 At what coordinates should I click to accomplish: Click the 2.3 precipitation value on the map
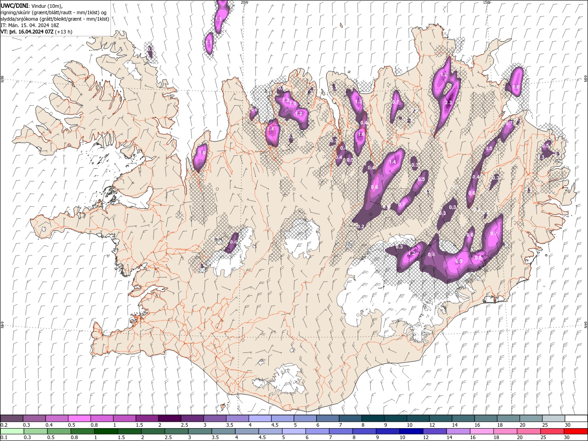(x=449, y=102)
